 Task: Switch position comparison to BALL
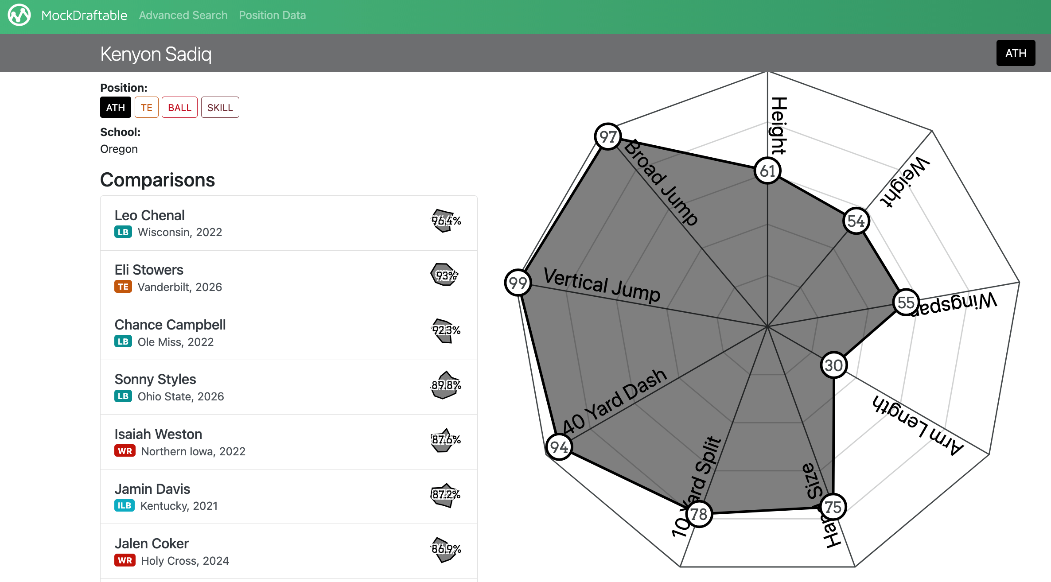[179, 108]
